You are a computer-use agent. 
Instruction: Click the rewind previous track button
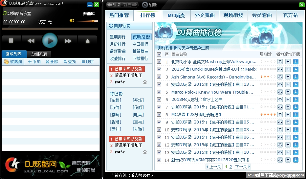(x=31, y=41)
